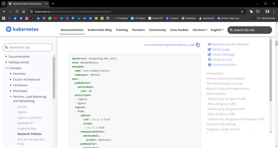
Task: Open the Microsoft Teams bookmark icon
Action: 67,18
